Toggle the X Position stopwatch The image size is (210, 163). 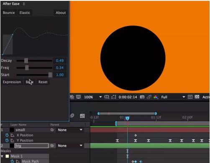click(x=7, y=135)
